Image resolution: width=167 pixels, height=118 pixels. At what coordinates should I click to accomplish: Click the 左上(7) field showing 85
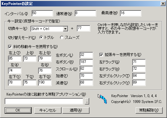(x=14, y=59)
